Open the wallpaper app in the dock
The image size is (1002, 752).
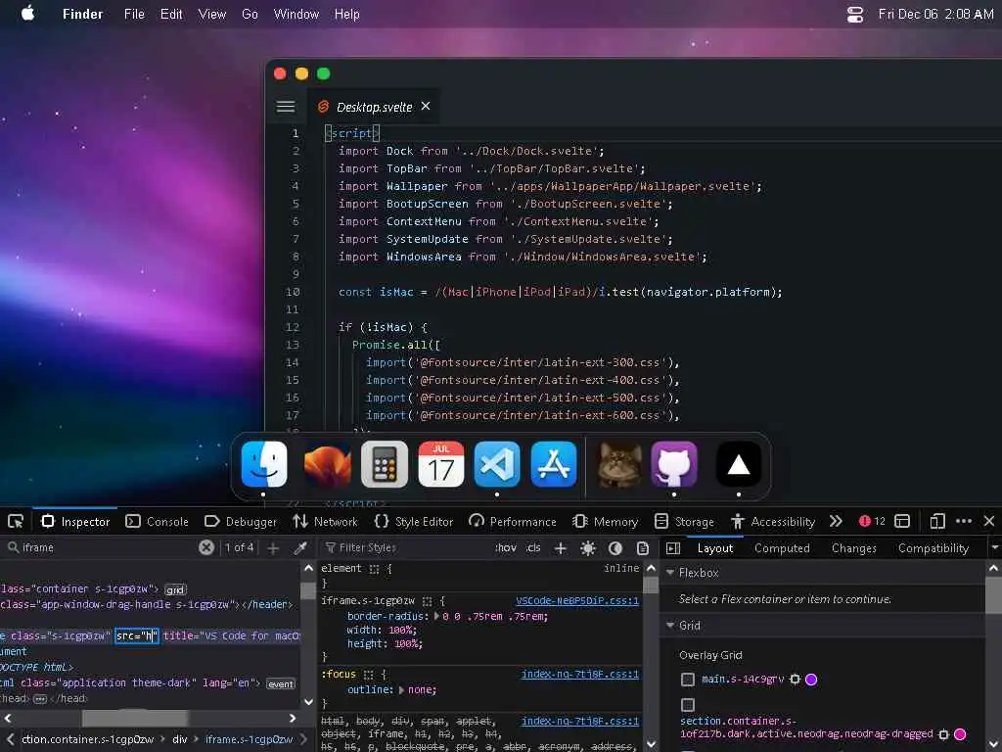click(327, 464)
